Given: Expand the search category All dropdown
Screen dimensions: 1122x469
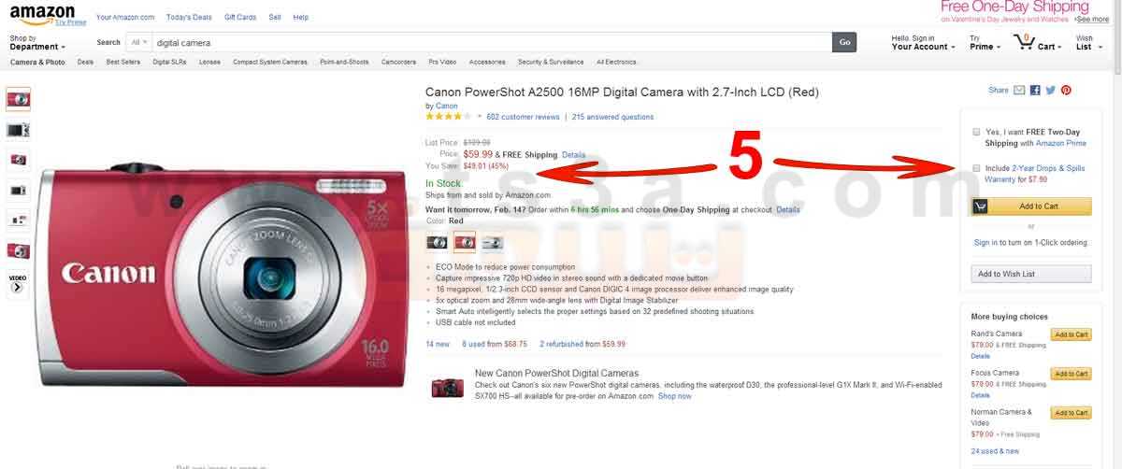Looking at the screenshot, I should [140, 42].
